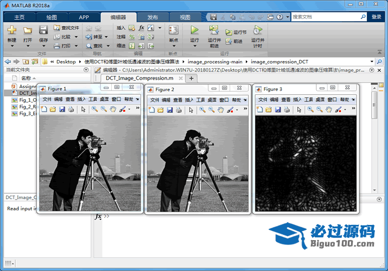388x271 pixels.
Task: Open the New (新建) dropdown arrow
Action: point(12,46)
